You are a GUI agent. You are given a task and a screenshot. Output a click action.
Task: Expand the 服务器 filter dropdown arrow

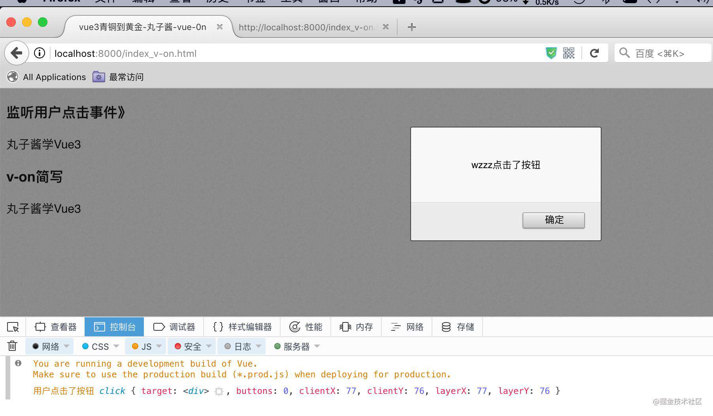[x=317, y=346]
